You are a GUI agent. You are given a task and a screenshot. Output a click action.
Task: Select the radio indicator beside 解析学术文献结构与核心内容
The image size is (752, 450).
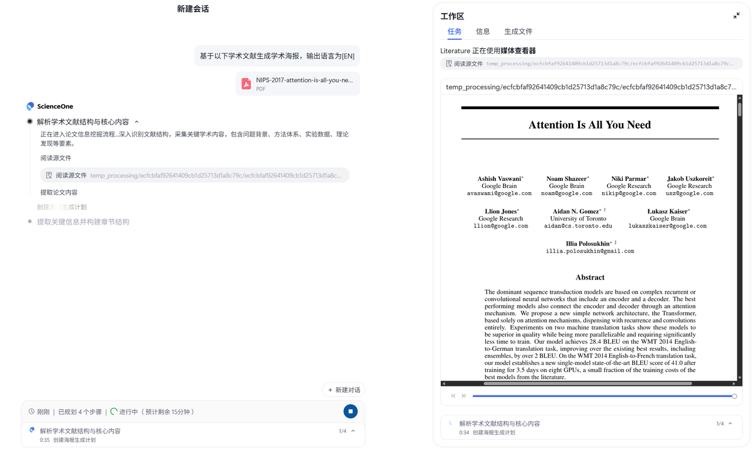click(x=29, y=122)
